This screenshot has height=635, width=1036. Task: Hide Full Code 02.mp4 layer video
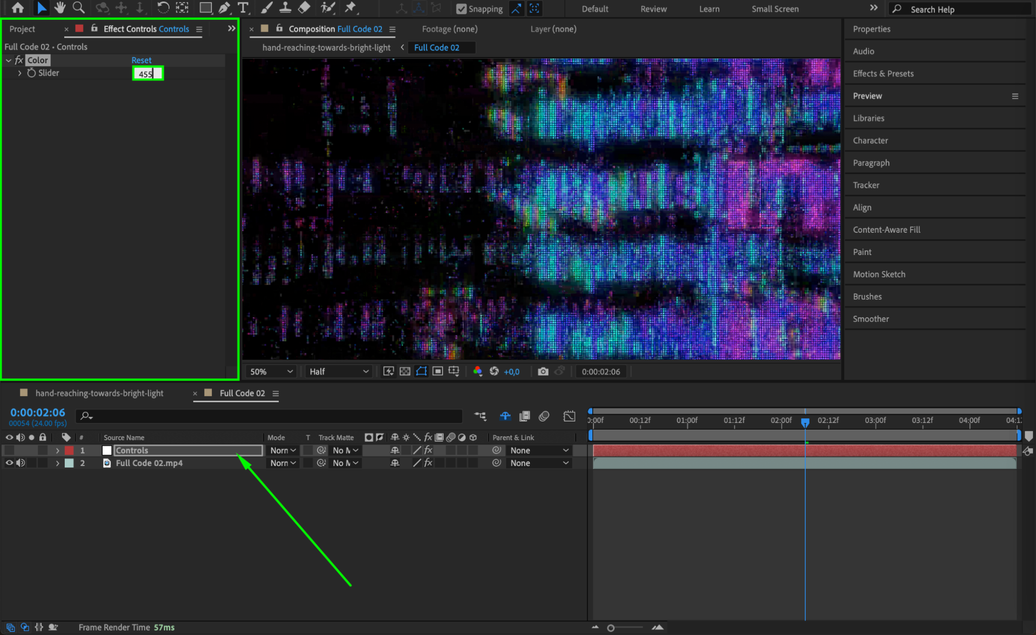pyautogui.click(x=9, y=463)
